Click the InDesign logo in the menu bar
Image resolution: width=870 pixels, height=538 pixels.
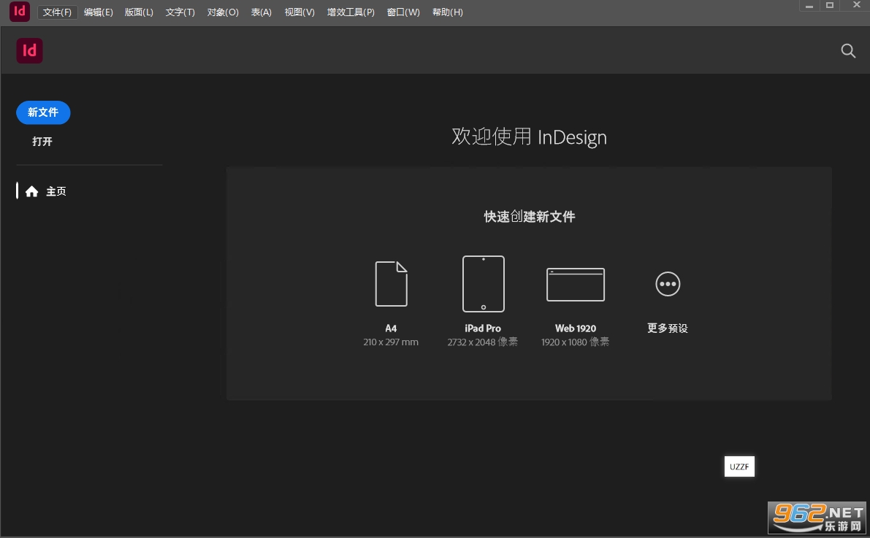point(20,11)
